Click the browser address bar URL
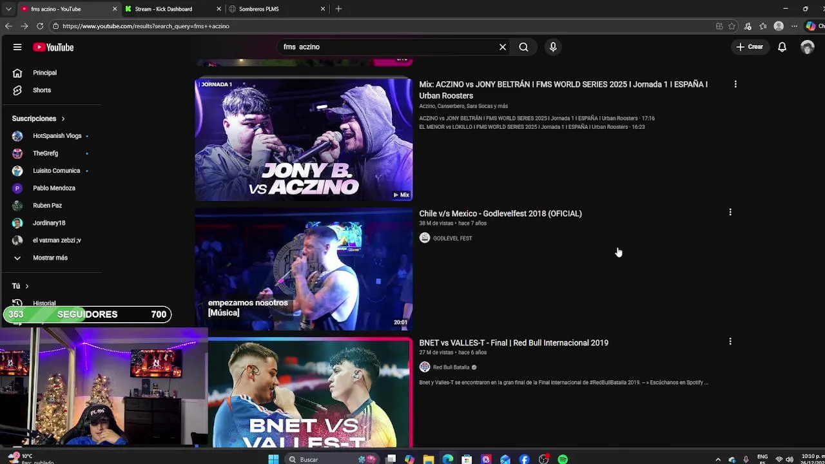825x464 pixels. click(x=146, y=26)
